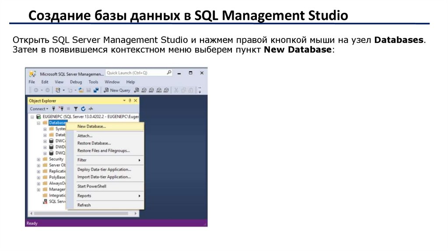Click the New Project toolbar icon

(x=58, y=90)
